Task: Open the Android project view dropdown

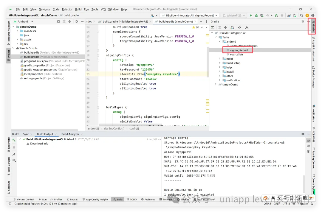Action: coord(24,21)
